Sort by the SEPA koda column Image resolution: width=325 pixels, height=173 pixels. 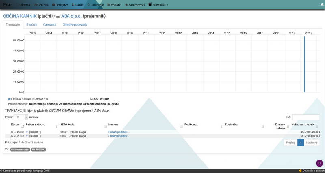tap(67, 124)
